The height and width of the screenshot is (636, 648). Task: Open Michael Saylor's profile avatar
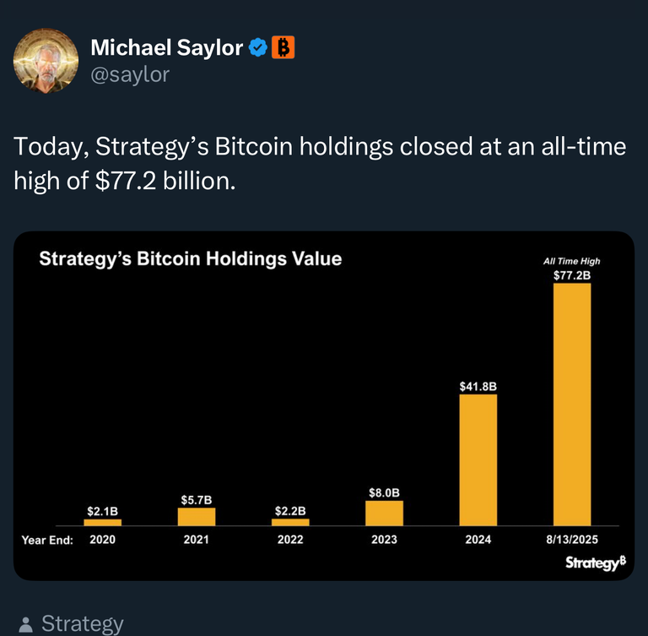tap(46, 61)
